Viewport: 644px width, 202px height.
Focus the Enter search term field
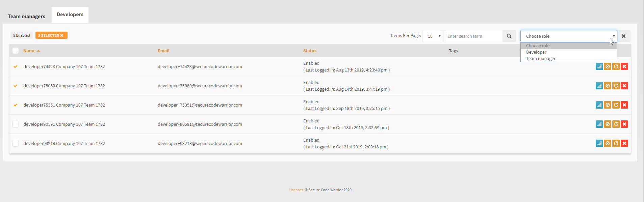tap(473, 36)
